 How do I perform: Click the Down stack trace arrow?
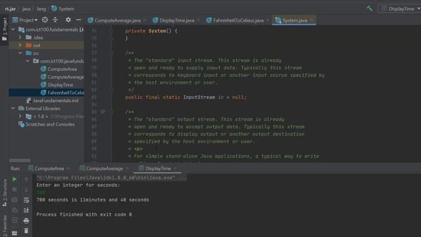click(x=26, y=190)
